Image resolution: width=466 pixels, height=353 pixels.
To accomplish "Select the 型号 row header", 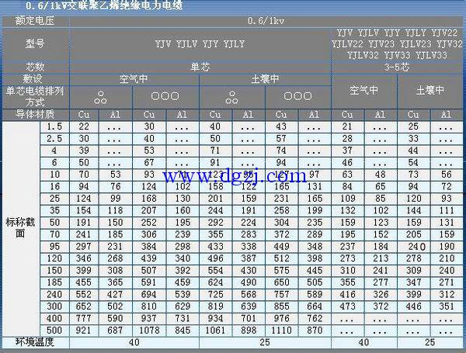I will [35, 44].
